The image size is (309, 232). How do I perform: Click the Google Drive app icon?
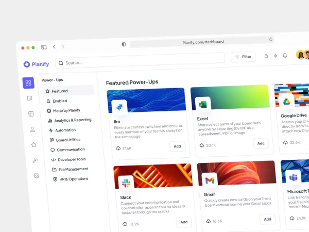click(x=287, y=102)
